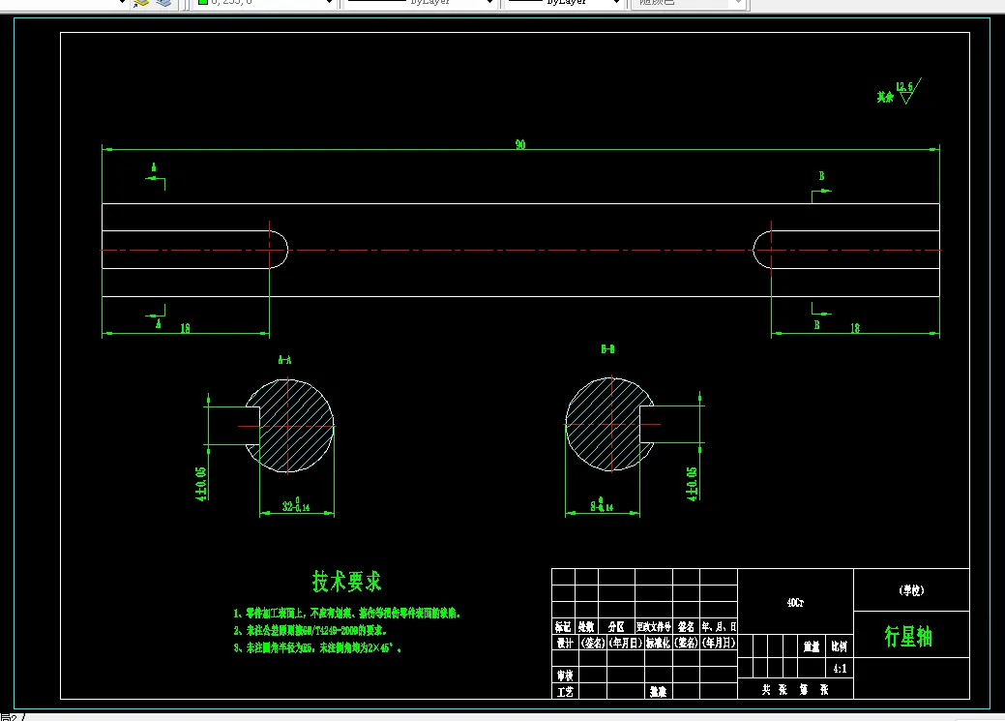Select the 审核 cell in title block

pyautogui.click(x=565, y=676)
